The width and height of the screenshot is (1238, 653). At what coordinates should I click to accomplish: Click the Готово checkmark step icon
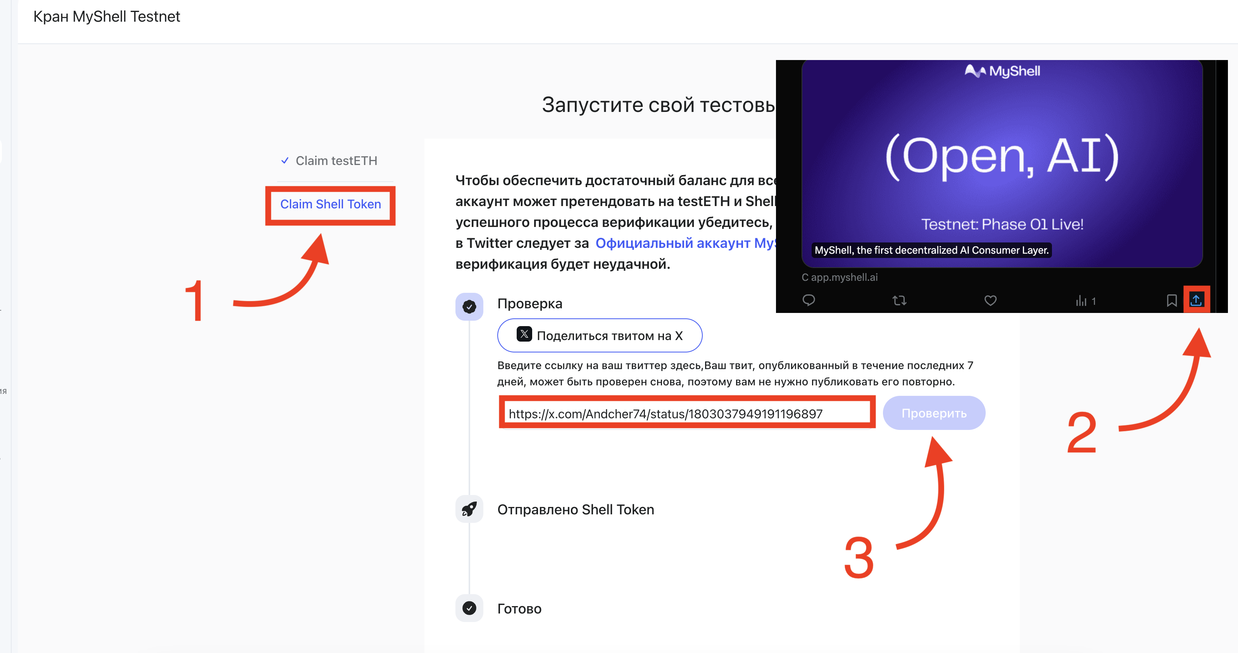click(469, 608)
